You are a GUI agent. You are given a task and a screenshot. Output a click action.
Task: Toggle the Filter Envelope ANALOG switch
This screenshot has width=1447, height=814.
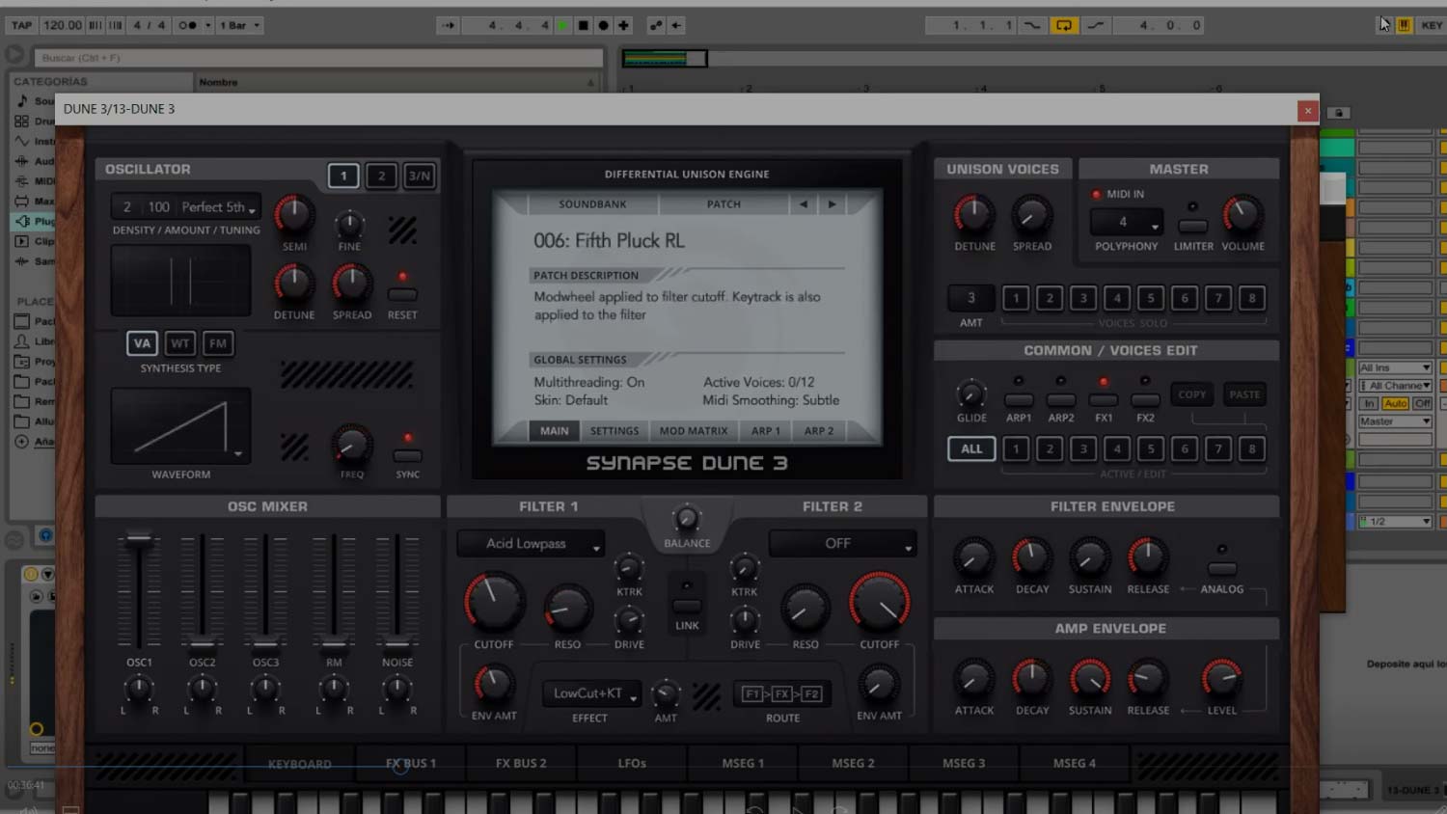[1221, 569]
